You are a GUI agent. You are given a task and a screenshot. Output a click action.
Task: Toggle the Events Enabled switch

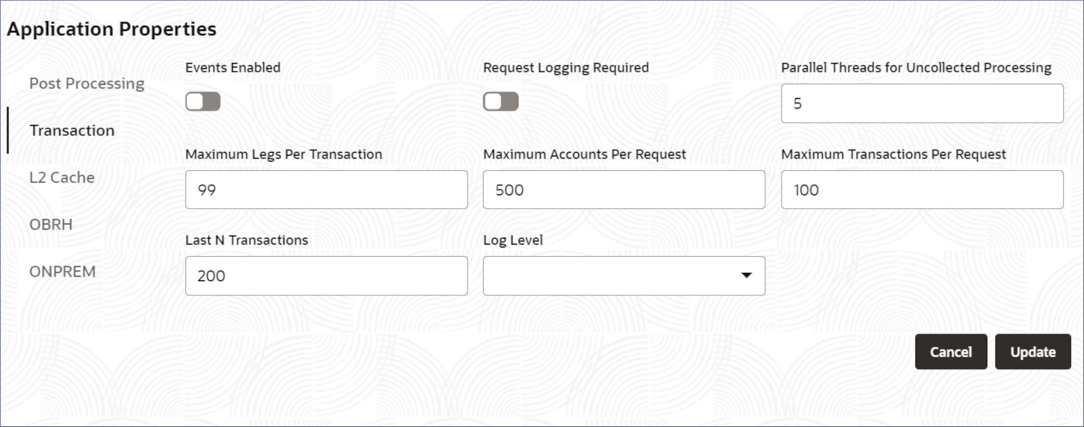pyautogui.click(x=203, y=102)
